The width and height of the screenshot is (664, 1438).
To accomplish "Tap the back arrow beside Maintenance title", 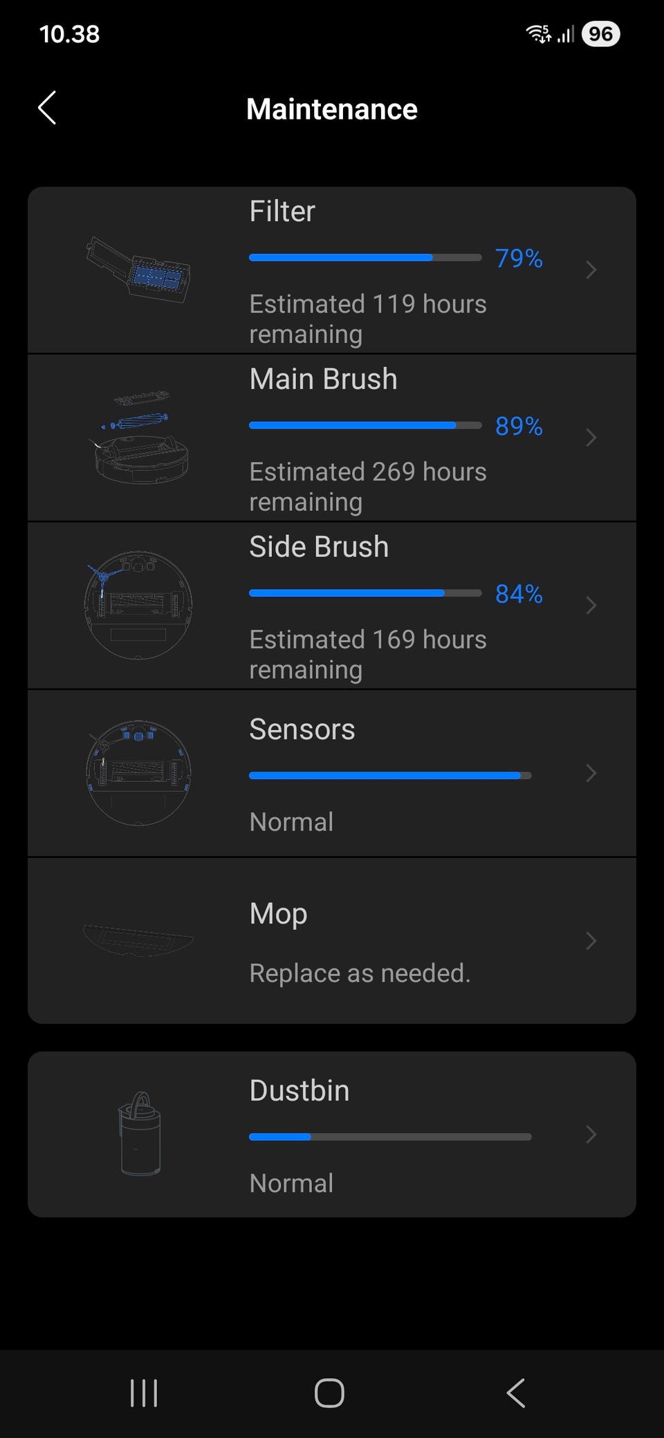I will tap(47, 109).
